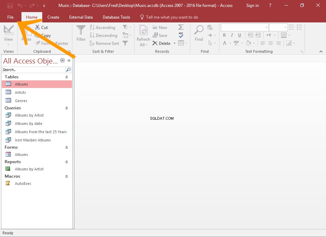Click the New record icon

155,27
